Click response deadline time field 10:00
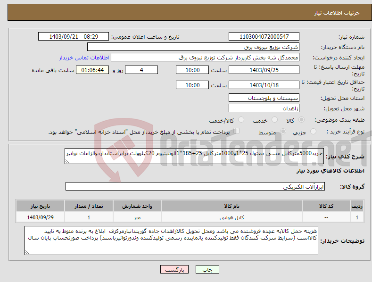Image resolution: width=372 pixels, height=282 pixels. (192, 70)
